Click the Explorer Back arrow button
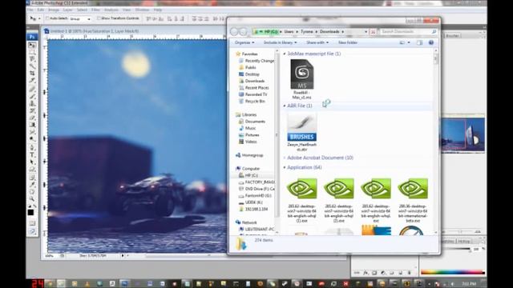 234,32
